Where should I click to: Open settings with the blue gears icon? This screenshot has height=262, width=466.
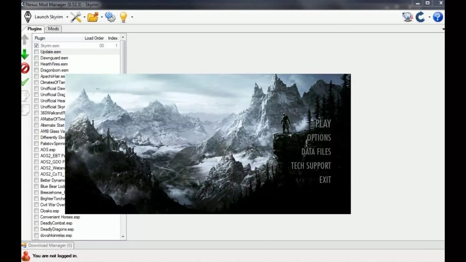click(110, 17)
